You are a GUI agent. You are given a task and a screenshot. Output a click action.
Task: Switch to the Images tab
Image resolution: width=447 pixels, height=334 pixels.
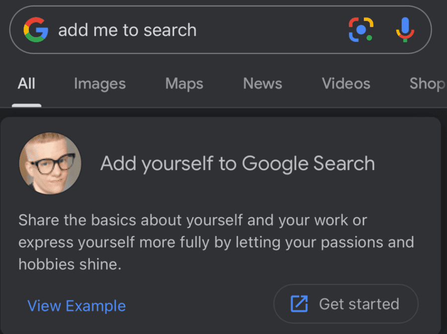tap(99, 84)
